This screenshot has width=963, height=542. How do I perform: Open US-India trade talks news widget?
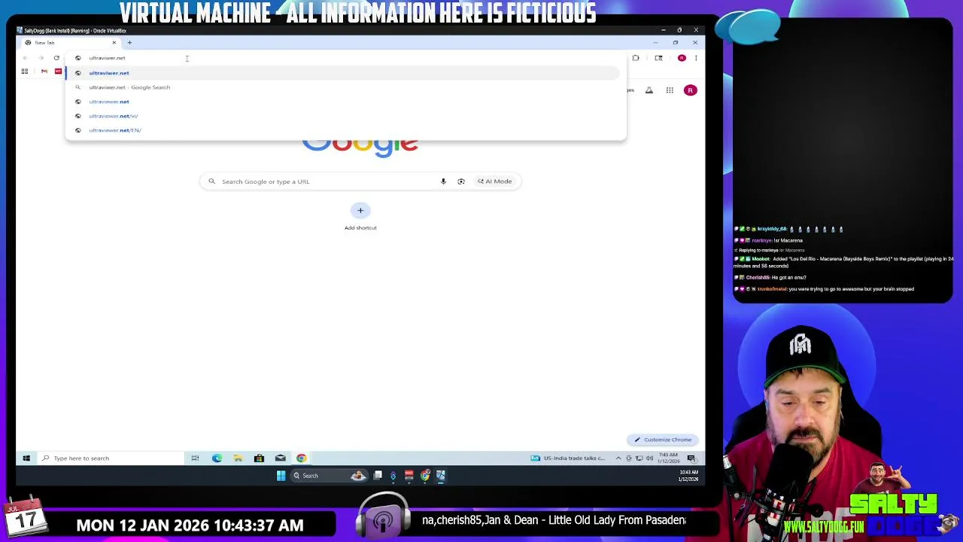click(x=568, y=458)
